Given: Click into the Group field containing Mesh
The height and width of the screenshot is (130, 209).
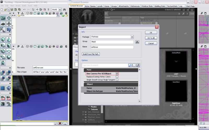Looking at the screenshot, I should click(x=112, y=42).
